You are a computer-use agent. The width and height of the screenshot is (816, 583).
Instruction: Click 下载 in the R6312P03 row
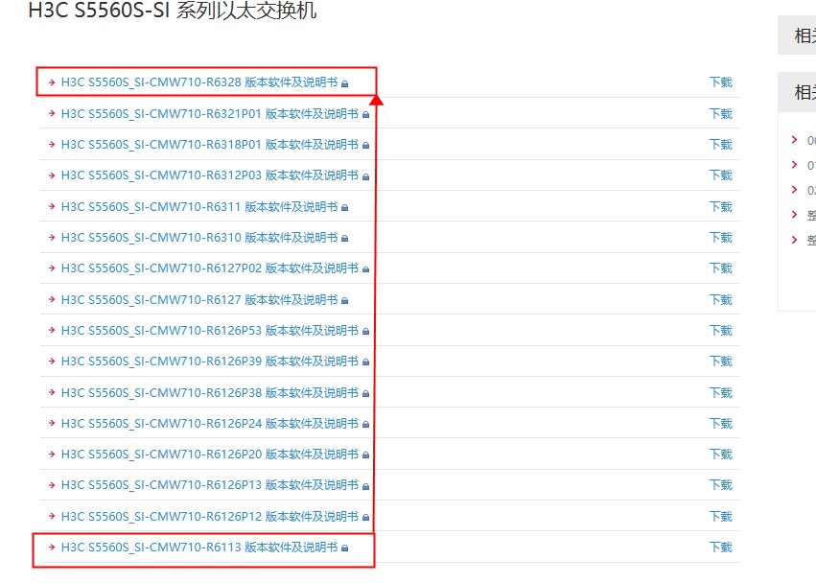721,175
